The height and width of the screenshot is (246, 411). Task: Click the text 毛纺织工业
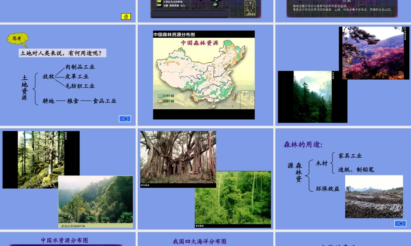[x=80, y=86]
